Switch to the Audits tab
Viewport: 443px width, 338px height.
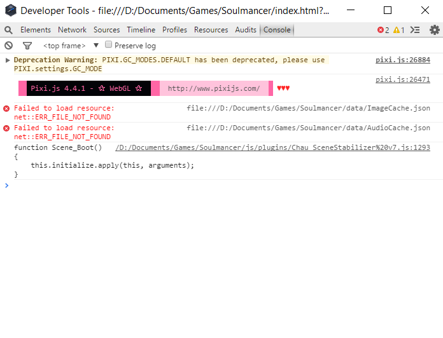(246, 30)
